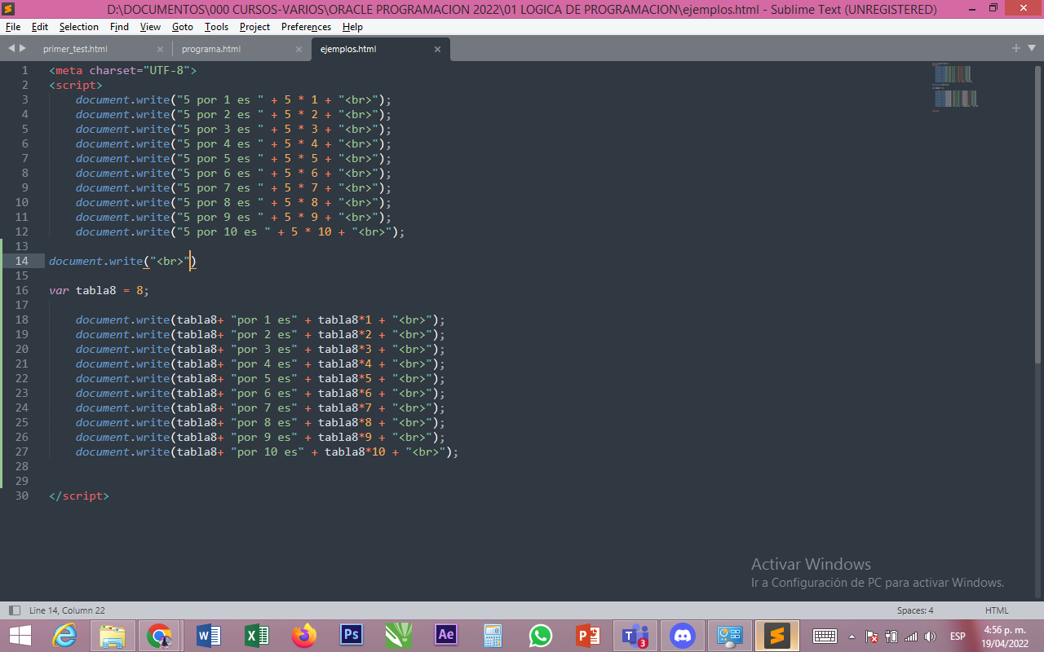Click the "por 10 es" tabla8 line
Image resolution: width=1044 pixels, height=652 pixels.
point(267,452)
